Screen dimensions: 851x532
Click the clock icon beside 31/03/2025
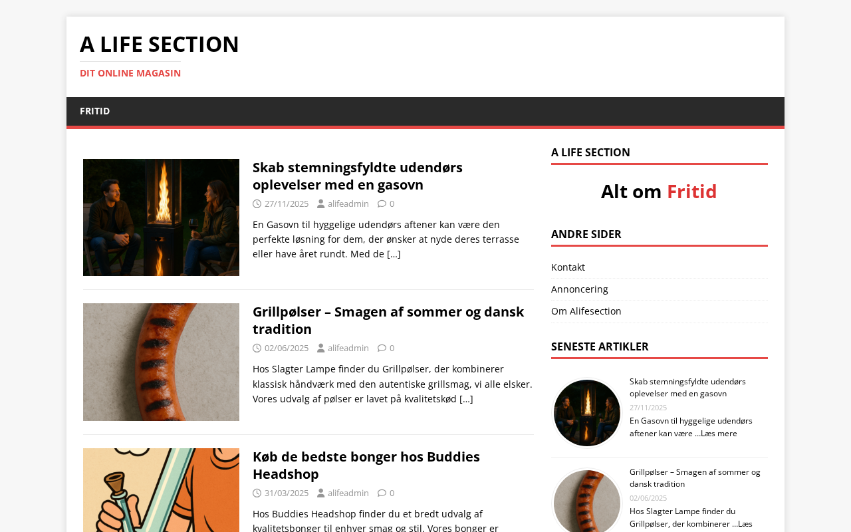(257, 493)
